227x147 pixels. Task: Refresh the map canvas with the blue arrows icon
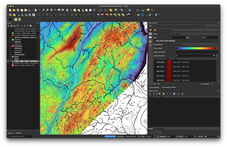pos(94,10)
